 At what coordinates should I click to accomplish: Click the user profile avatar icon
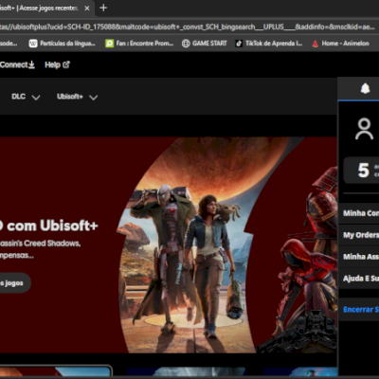click(x=364, y=129)
